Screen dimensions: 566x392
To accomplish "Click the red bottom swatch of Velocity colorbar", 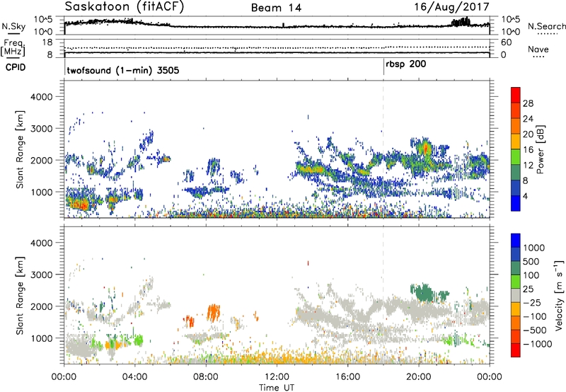I will click(516, 350).
